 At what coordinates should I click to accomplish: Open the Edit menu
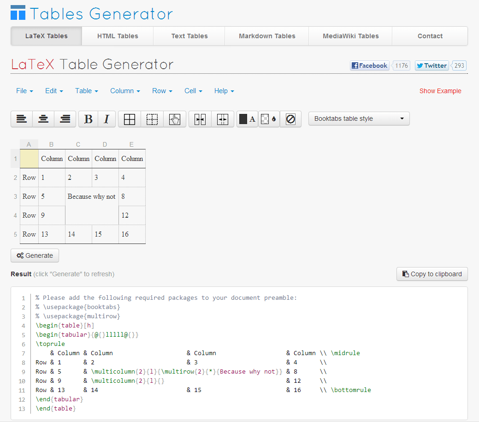(x=54, y=91)
